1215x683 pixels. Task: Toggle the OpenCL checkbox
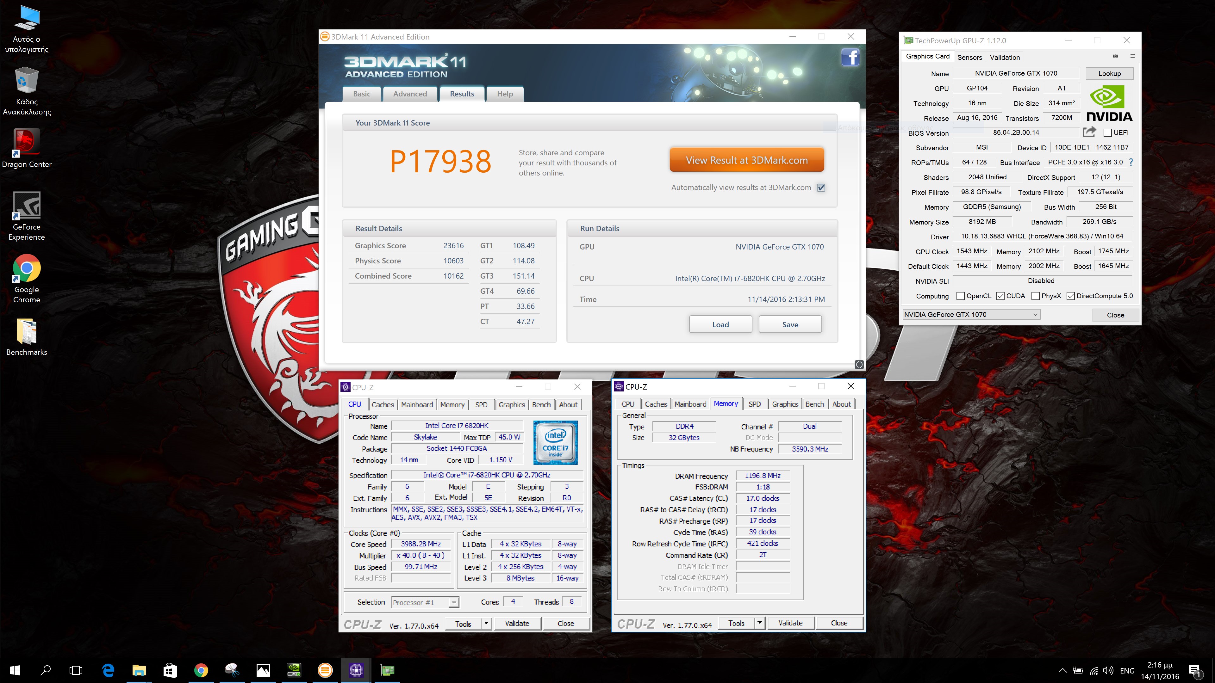click(960, 296)
